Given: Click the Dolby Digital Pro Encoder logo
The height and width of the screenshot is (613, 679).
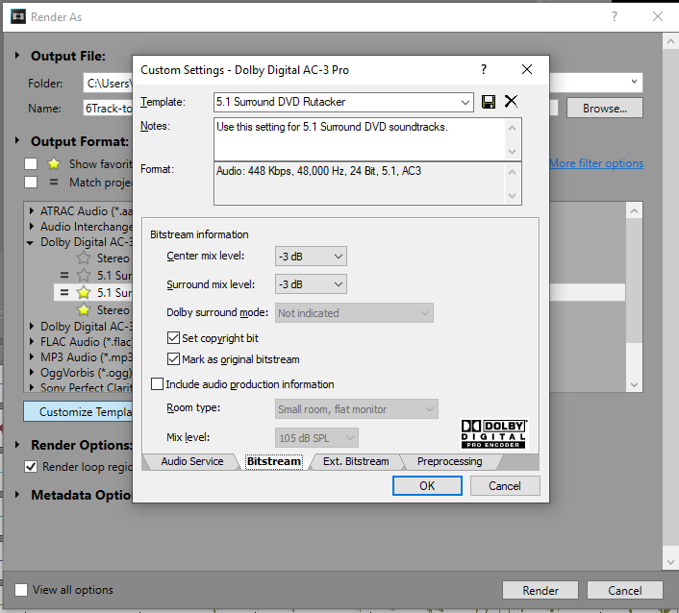Looking at the screenshot, I should coord(493,433).
